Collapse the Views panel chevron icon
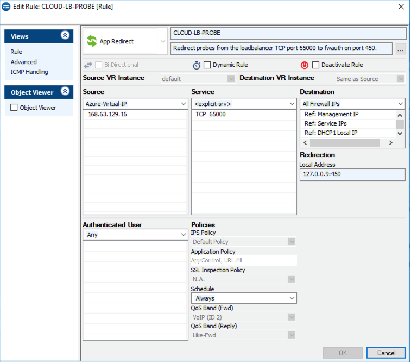Image resolution: width=411 pixels, height=363 pixels. tap(65, 35)
